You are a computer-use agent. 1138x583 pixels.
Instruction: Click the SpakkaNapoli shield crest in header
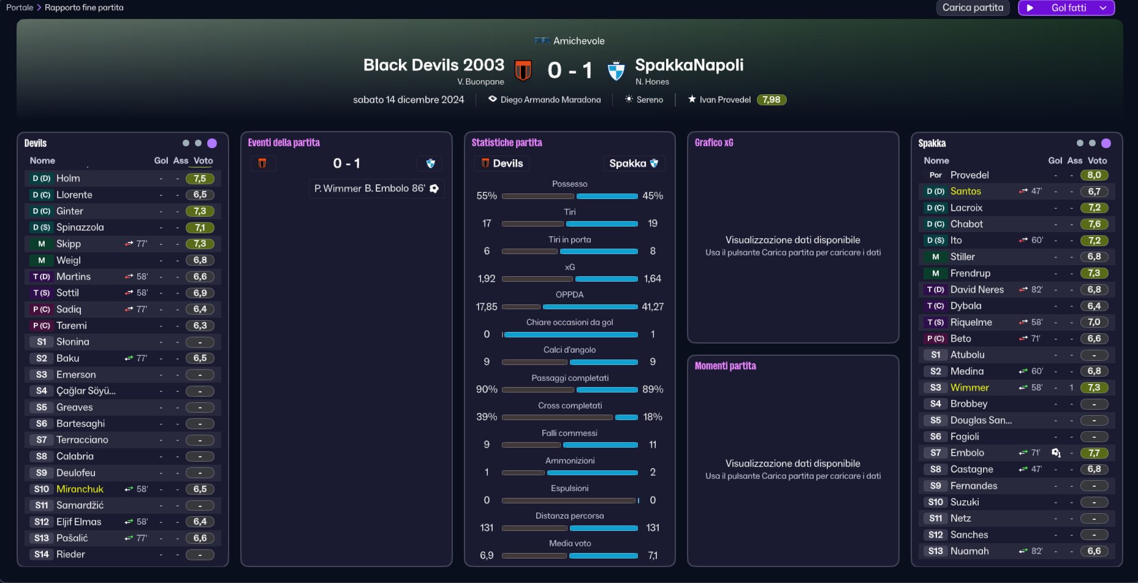pos(616,70)
